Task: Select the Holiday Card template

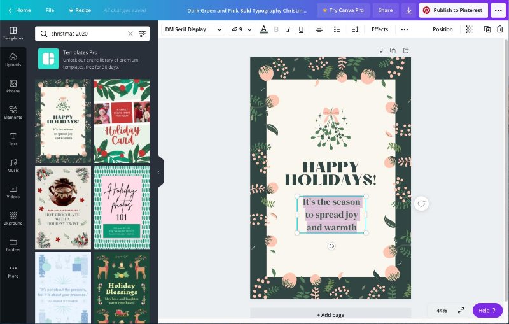Action: tap(122, 121)
